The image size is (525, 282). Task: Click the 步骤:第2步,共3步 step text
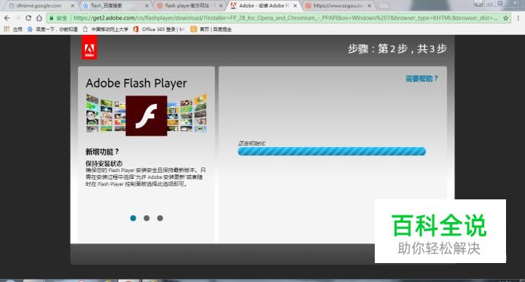(397, 49)
